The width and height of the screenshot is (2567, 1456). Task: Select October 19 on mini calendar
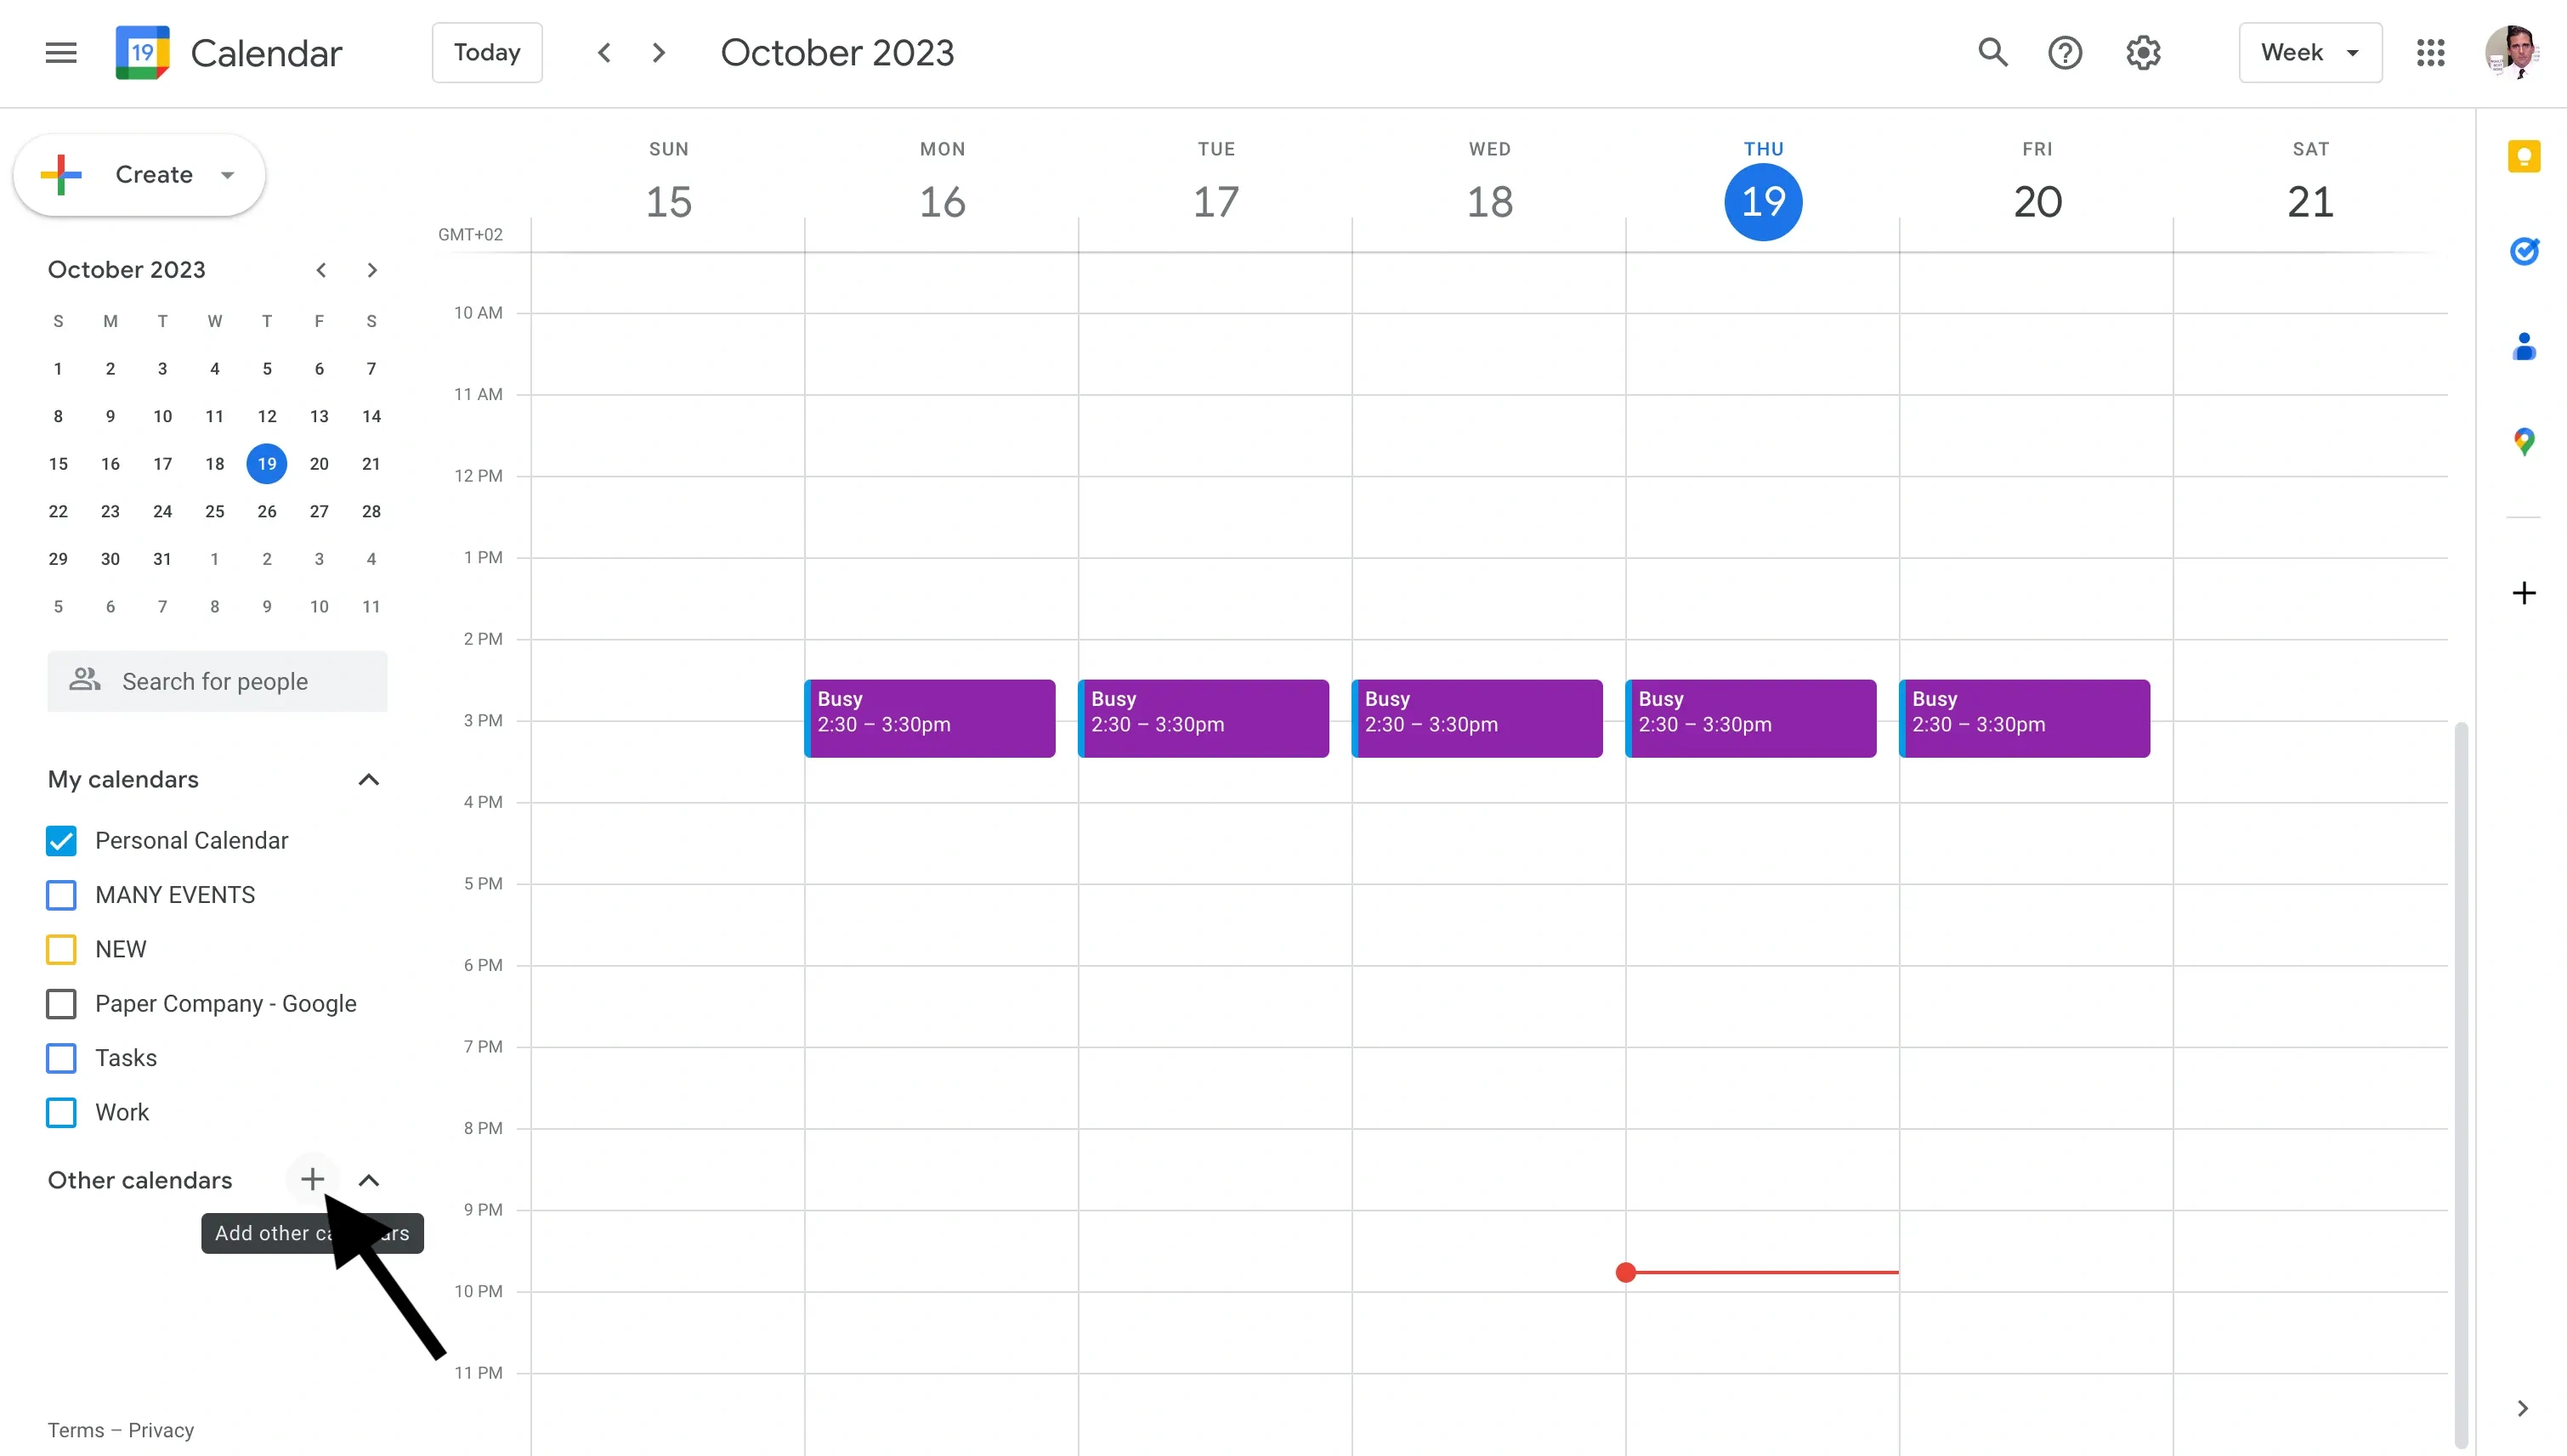pyautogui.click(x=268, y=464)
